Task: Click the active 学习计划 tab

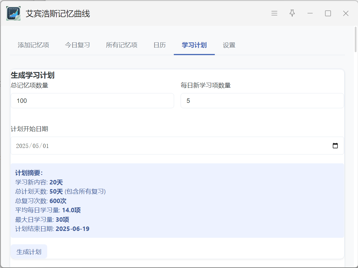Action: click(x=194, y=45)
